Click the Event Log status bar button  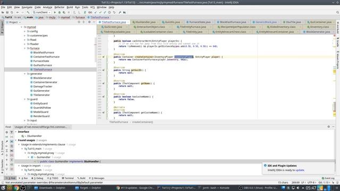328,178
